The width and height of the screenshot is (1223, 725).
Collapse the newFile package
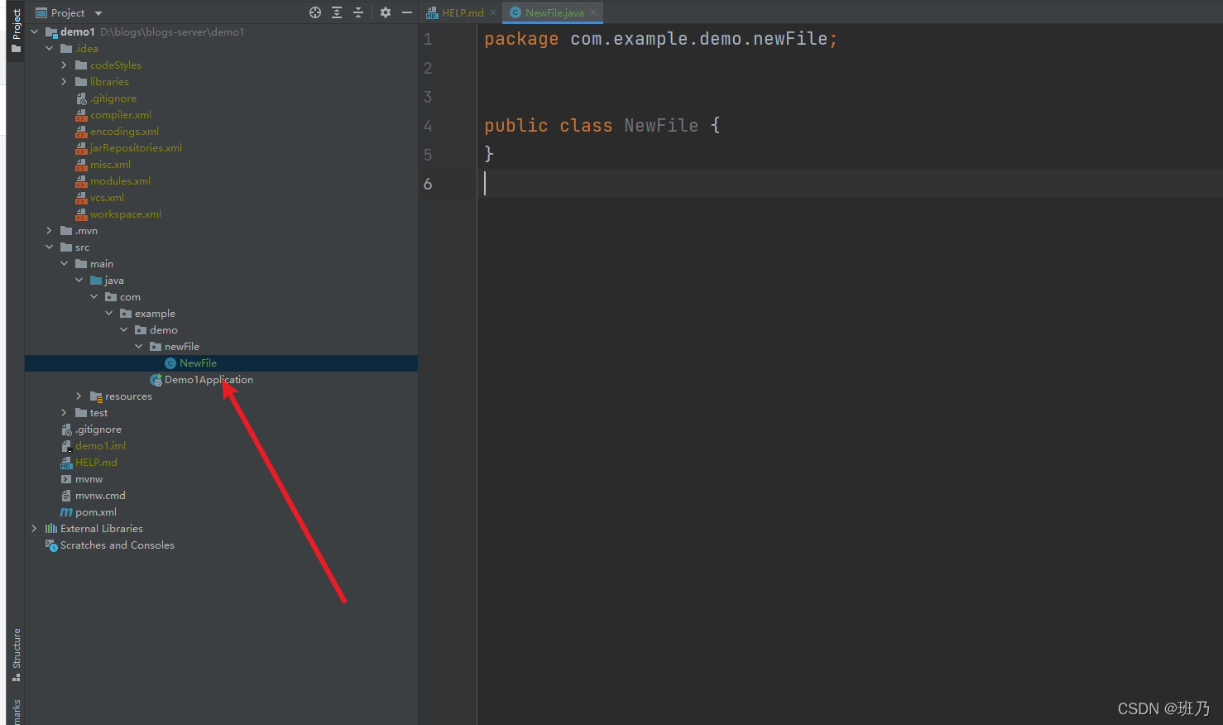pos(139,346)
